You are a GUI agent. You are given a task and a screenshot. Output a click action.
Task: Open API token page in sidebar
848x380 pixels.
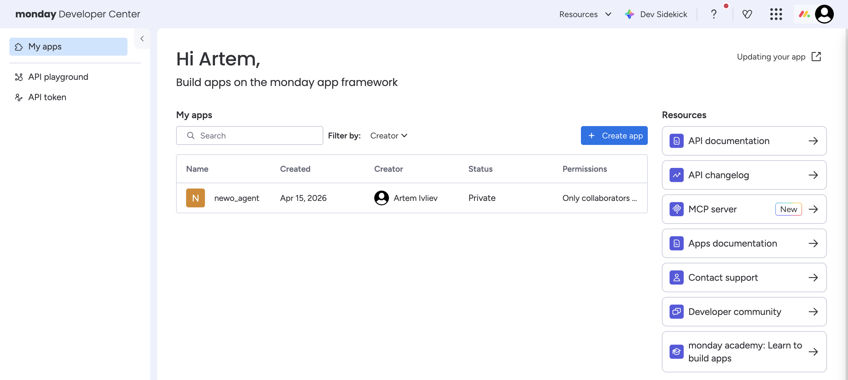47,97
